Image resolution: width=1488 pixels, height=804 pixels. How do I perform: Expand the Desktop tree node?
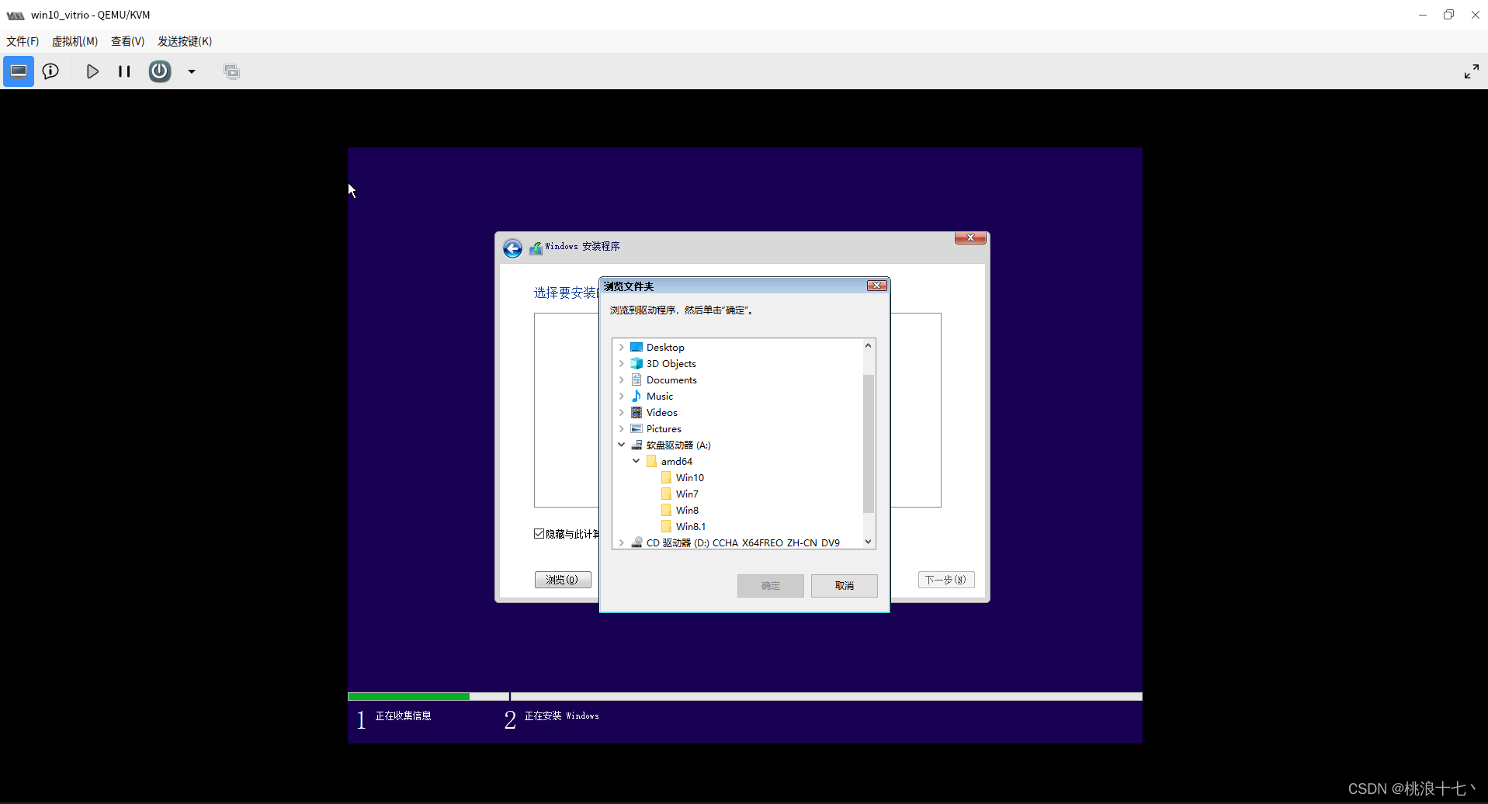coord(622,347)
